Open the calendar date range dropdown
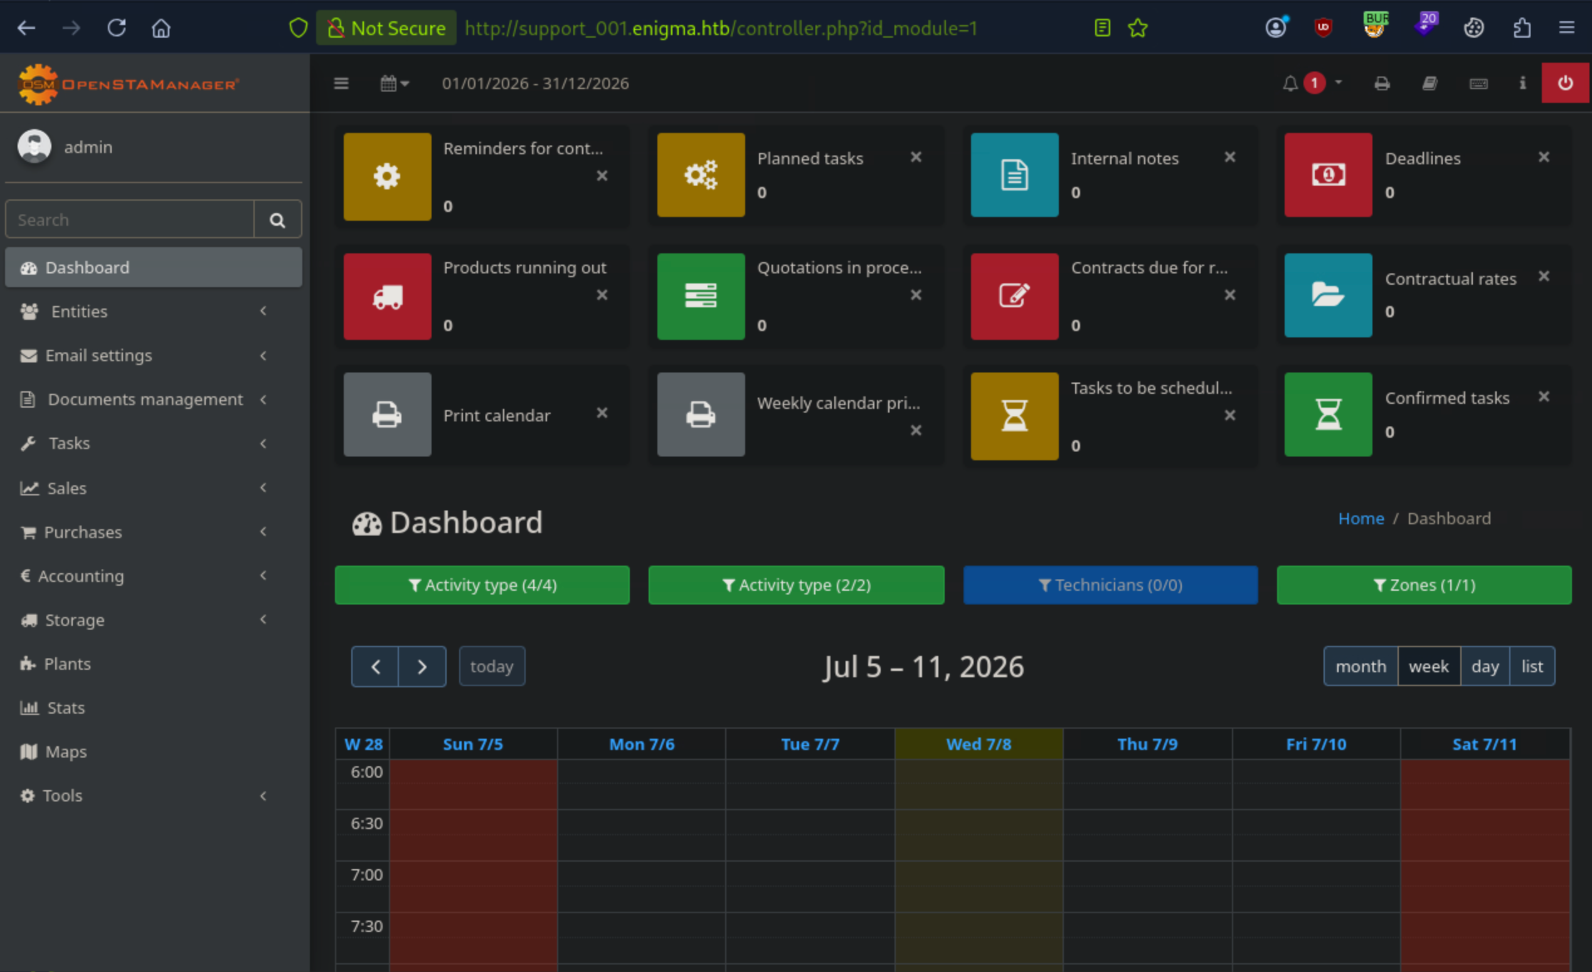The height and width of the screenshot is (972, 1592). (x=394, y=83)
